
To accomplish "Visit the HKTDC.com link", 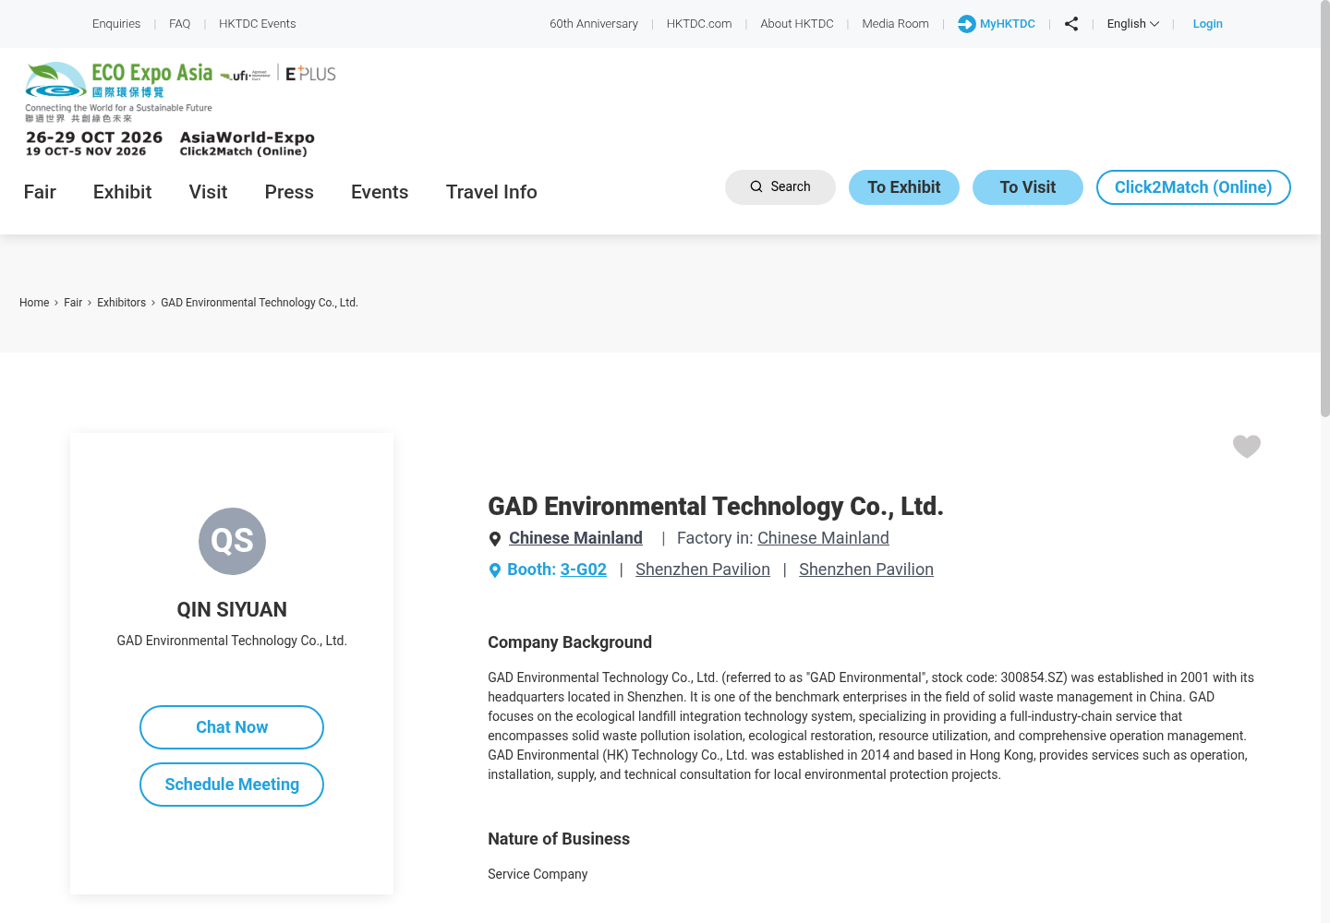I will (x=699, y=24).
